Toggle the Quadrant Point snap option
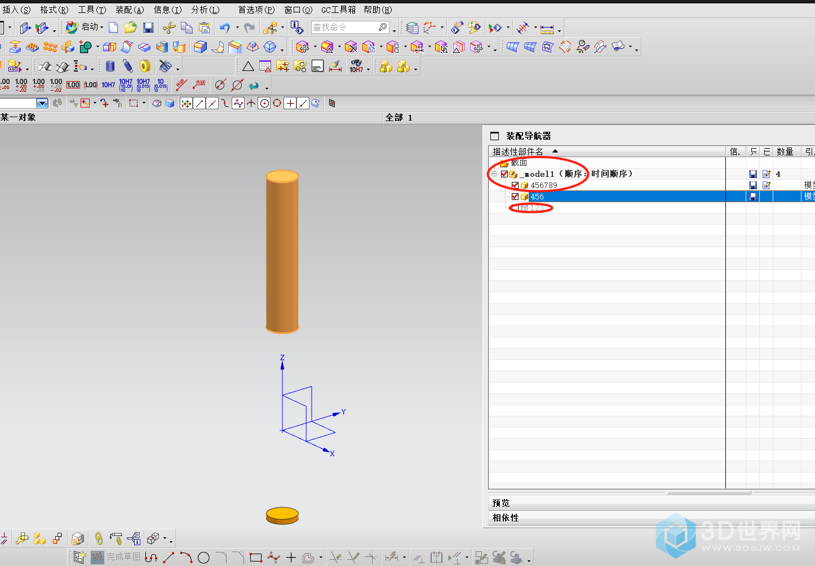The image size is (815, 566). [x=277, y=103]
